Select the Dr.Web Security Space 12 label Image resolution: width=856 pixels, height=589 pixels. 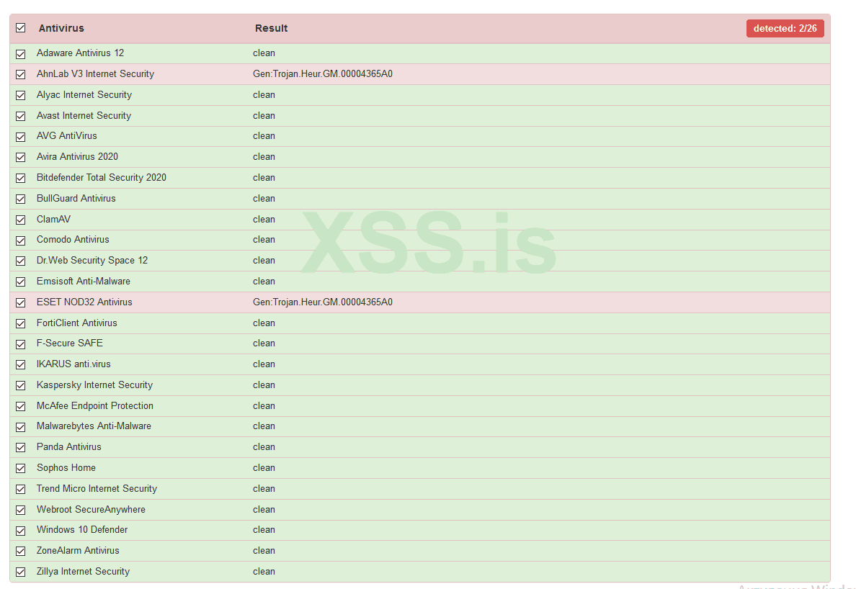coord(92,261)
